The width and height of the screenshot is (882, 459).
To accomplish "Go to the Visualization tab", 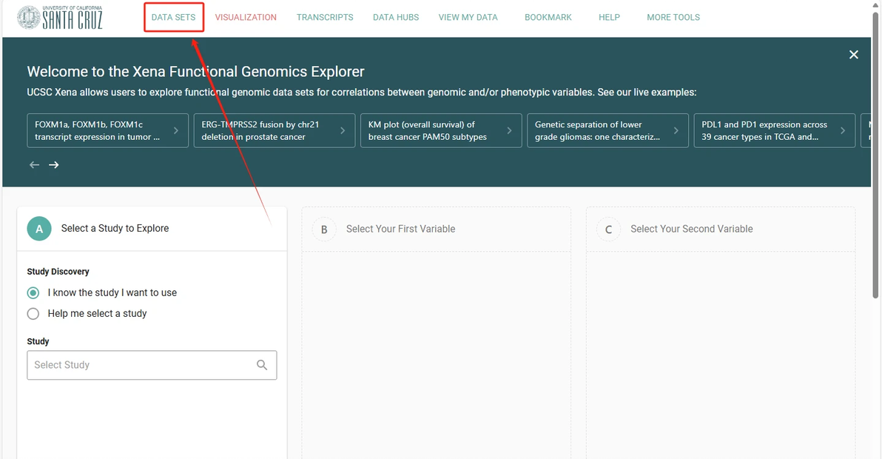I will tap(246, 17).
